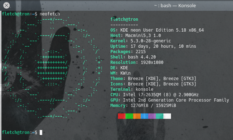Click the KDE neon ASCII logo center
Screen dimensions: 233x140
pyautogui.click(x=52, y=68)
